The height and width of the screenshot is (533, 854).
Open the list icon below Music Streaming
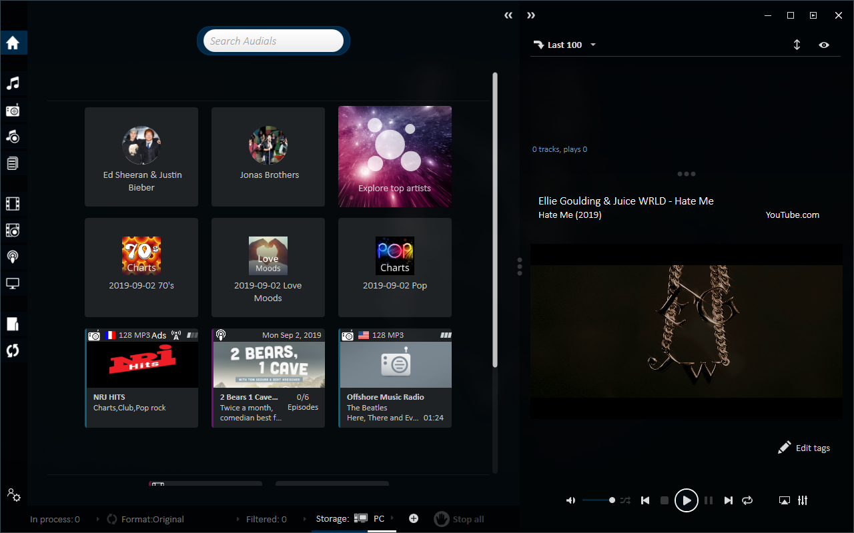pos(13,163)
